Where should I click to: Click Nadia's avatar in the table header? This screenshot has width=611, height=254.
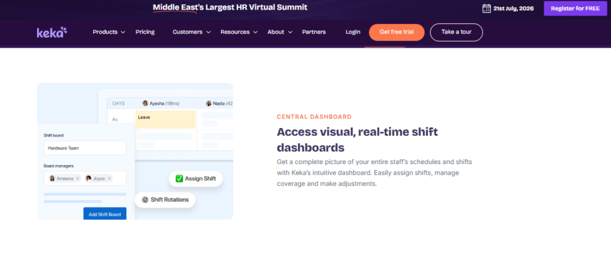pos(209,103)
